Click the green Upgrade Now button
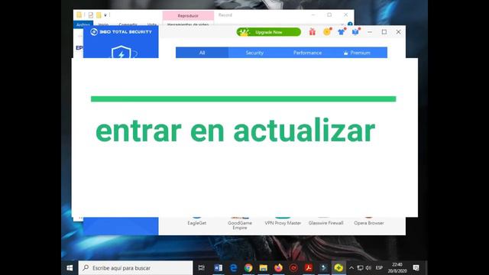The width and height of the screenshot is (489, 275). (x=268, y=32)
